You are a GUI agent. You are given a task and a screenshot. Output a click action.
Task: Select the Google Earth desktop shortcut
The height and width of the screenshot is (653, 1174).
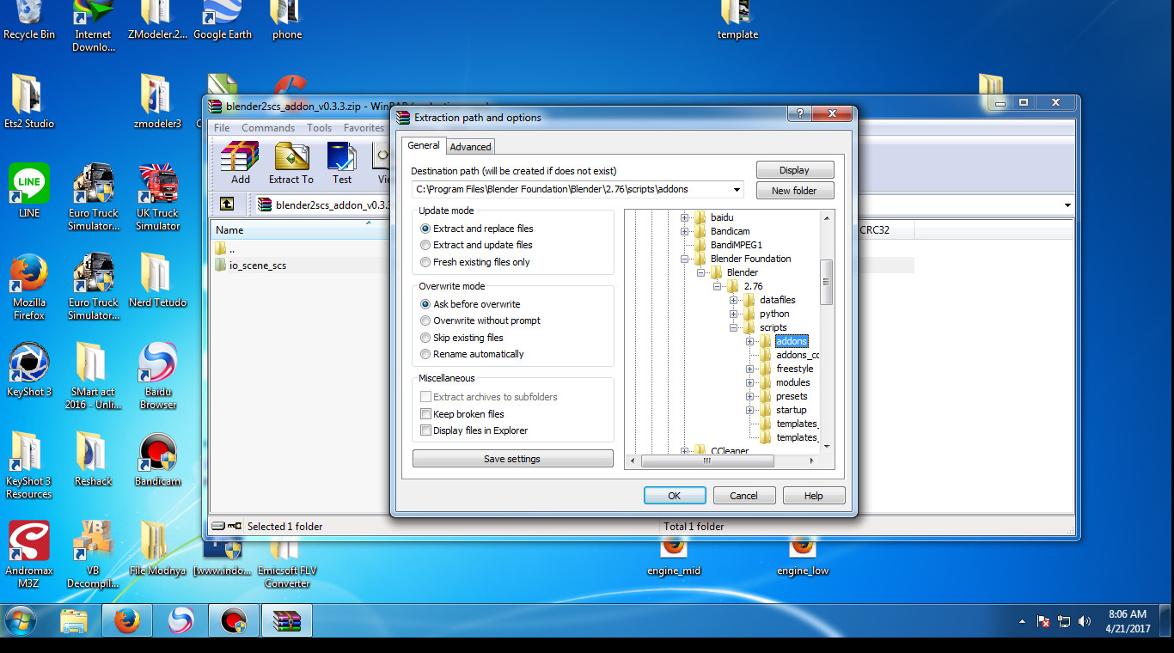[x=222, y=21]
